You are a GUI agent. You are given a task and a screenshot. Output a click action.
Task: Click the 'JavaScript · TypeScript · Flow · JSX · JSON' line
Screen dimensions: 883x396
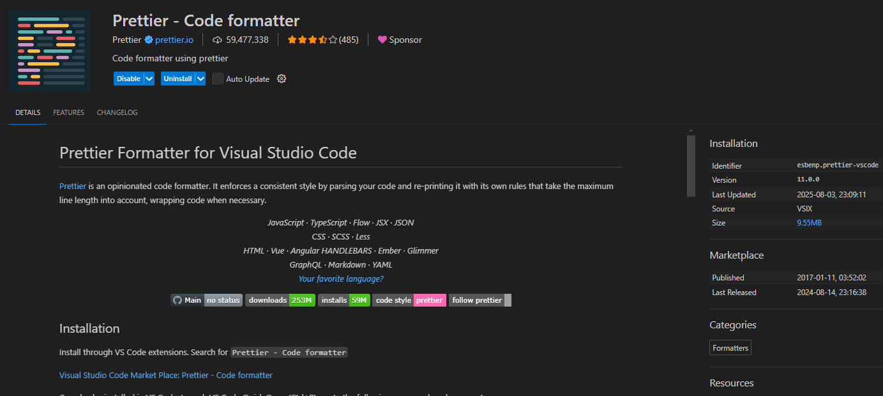(x=341, y=223)
